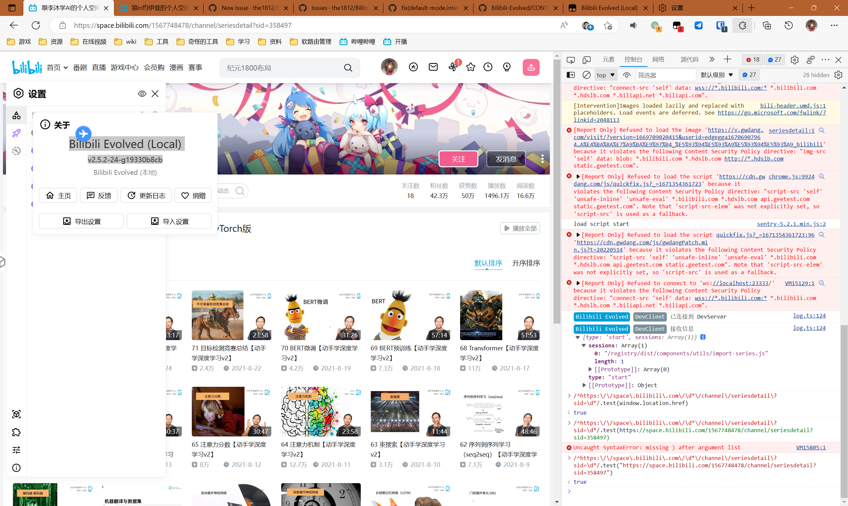
Task: Click the wrench tools icon in settings sidebar
Action: pos(16,151)
